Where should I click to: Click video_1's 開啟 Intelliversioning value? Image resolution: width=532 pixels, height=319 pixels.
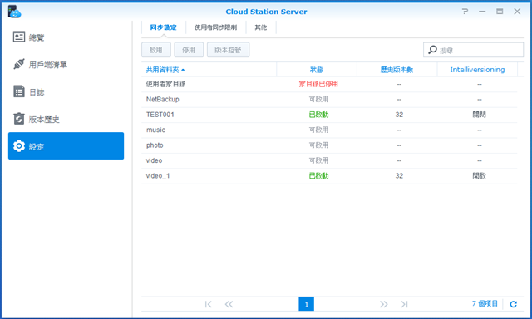[479, 175]
